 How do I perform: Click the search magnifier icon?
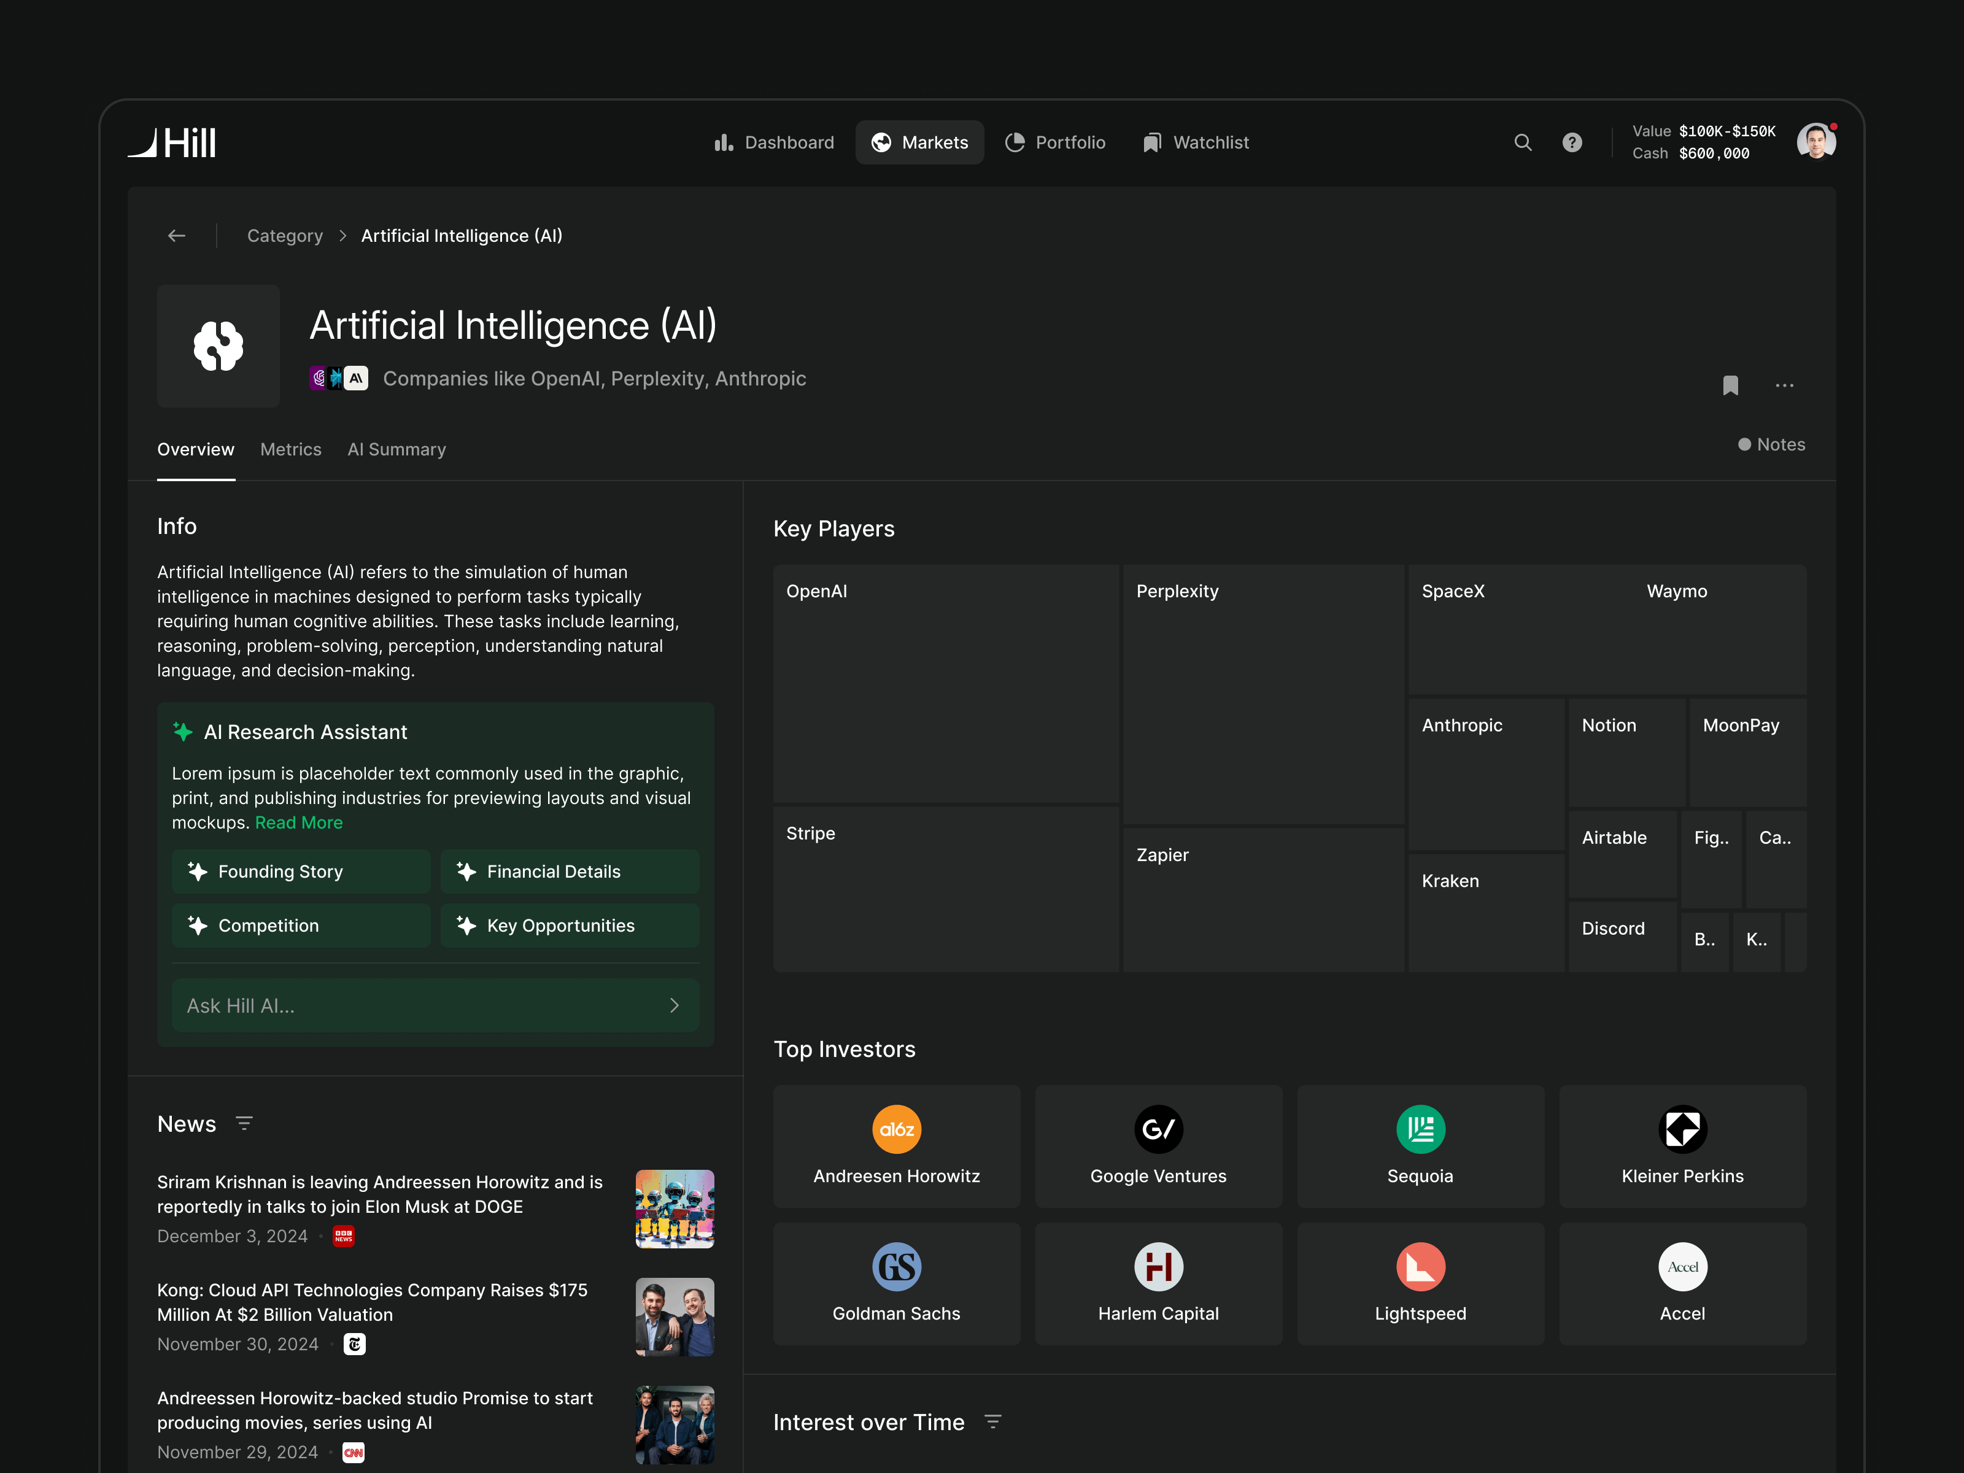(1523, 142)
